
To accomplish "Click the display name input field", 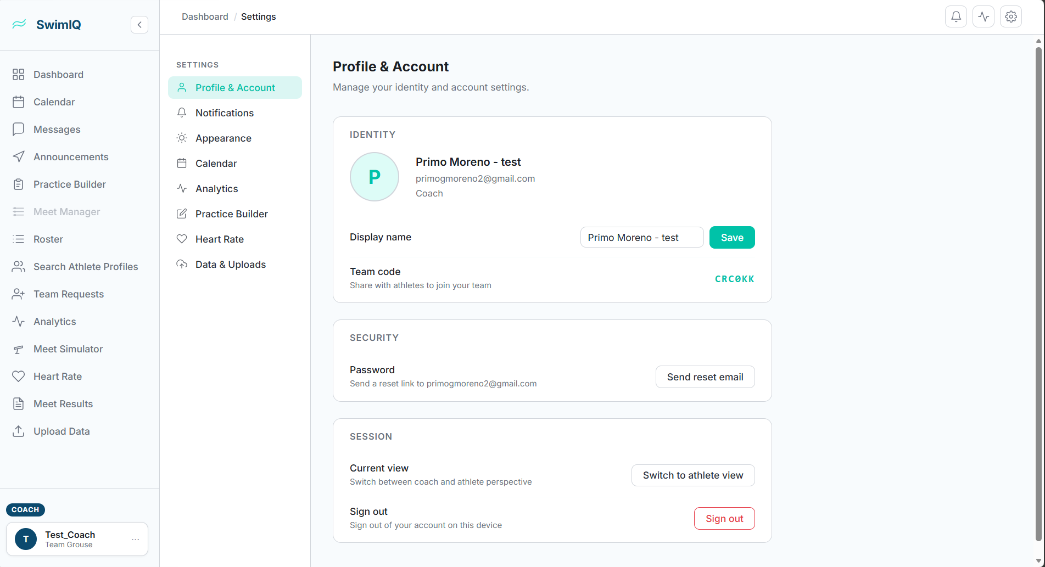I will click(641, 237).
